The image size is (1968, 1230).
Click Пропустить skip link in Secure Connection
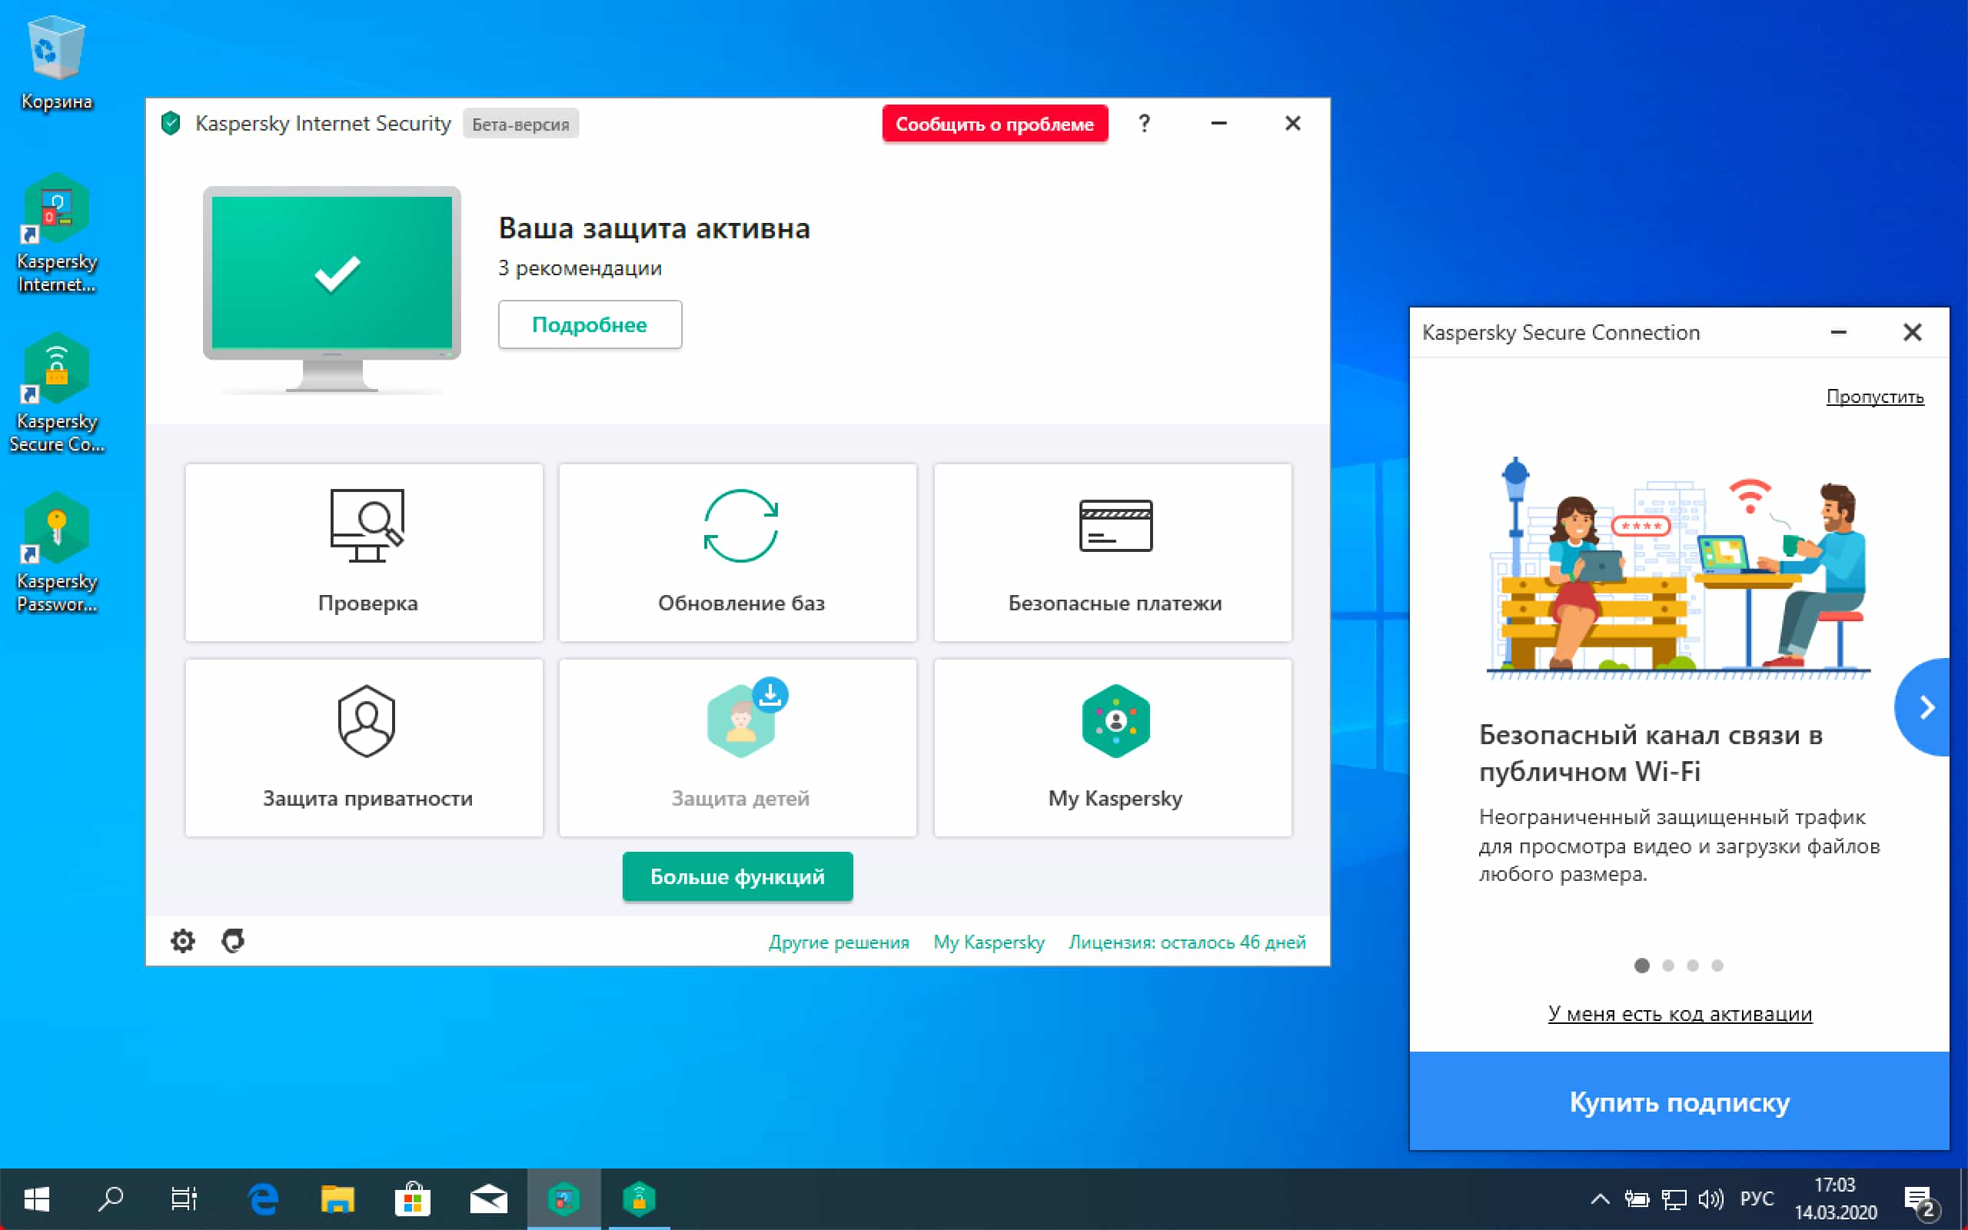coord(1874,397)
